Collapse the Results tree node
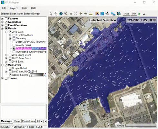Viewport: 158px width, 129px height. coord(2,29)
